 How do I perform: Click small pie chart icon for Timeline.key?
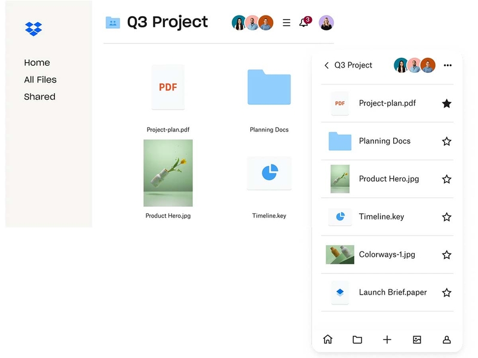pos(340,216)
